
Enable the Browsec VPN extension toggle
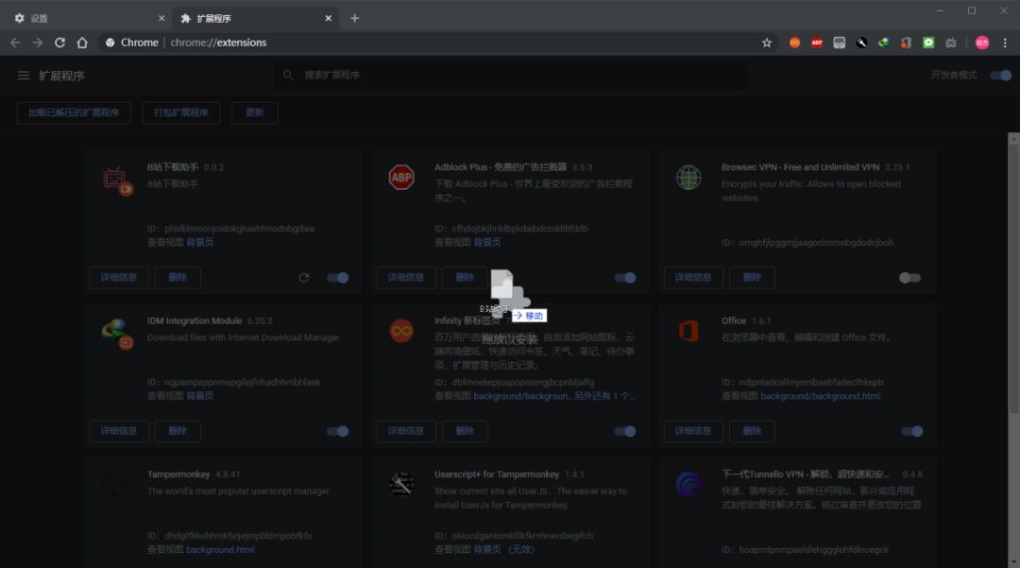(x=909, y=277)
